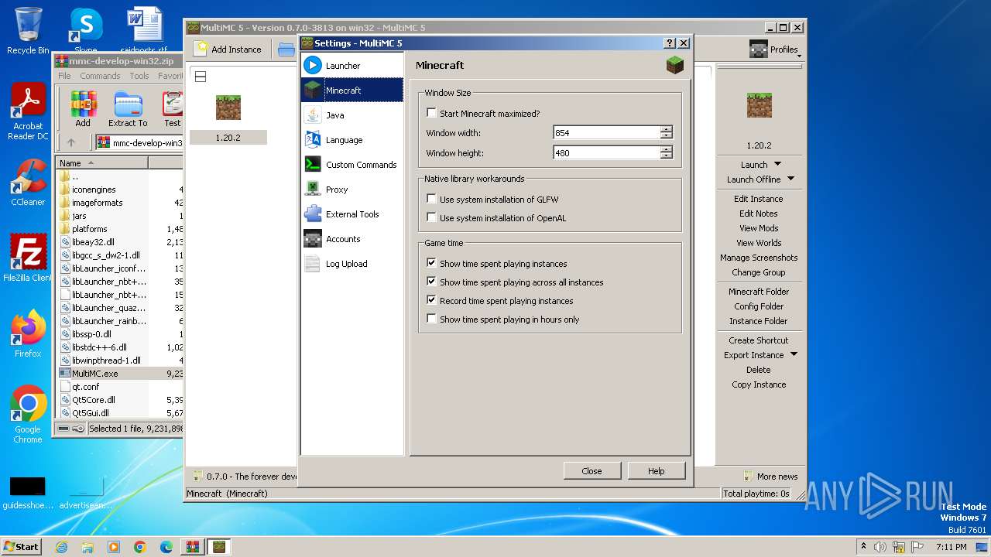Open Google Chrome desktop icon
This screenshot has height=557, width=991.
(x=28, y=414)
